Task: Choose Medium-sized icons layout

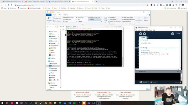Action: (x=94, y=17)
